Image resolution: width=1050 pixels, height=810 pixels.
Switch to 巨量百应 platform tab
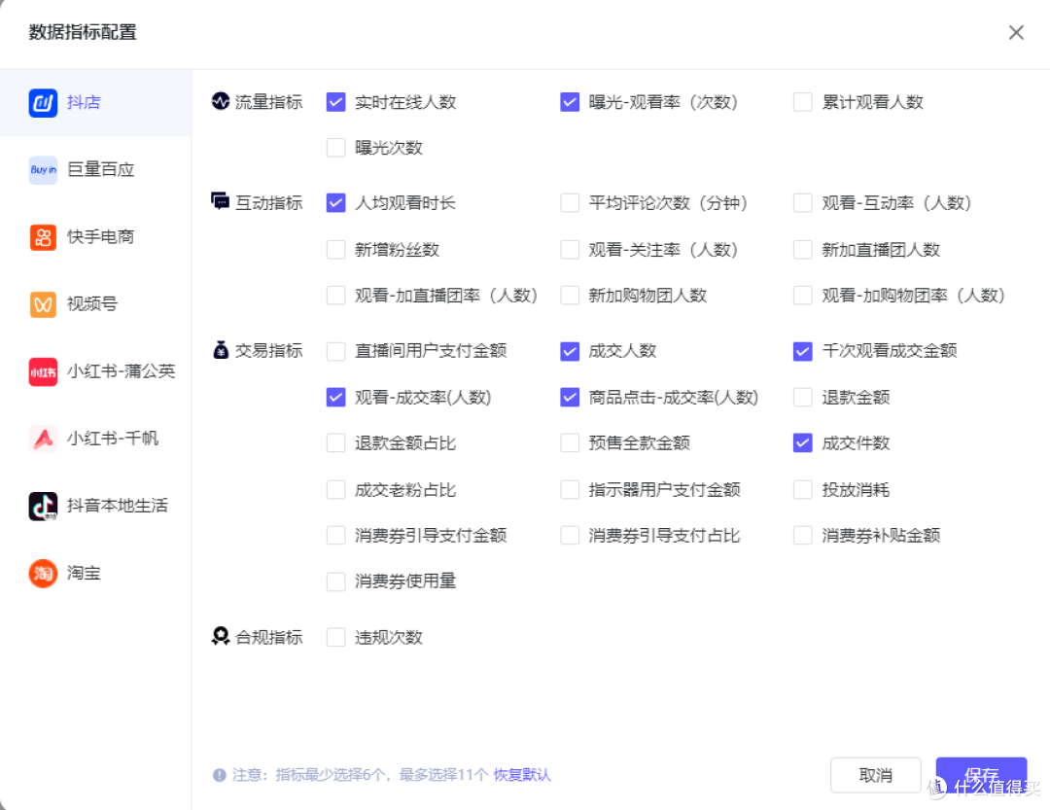95,170
